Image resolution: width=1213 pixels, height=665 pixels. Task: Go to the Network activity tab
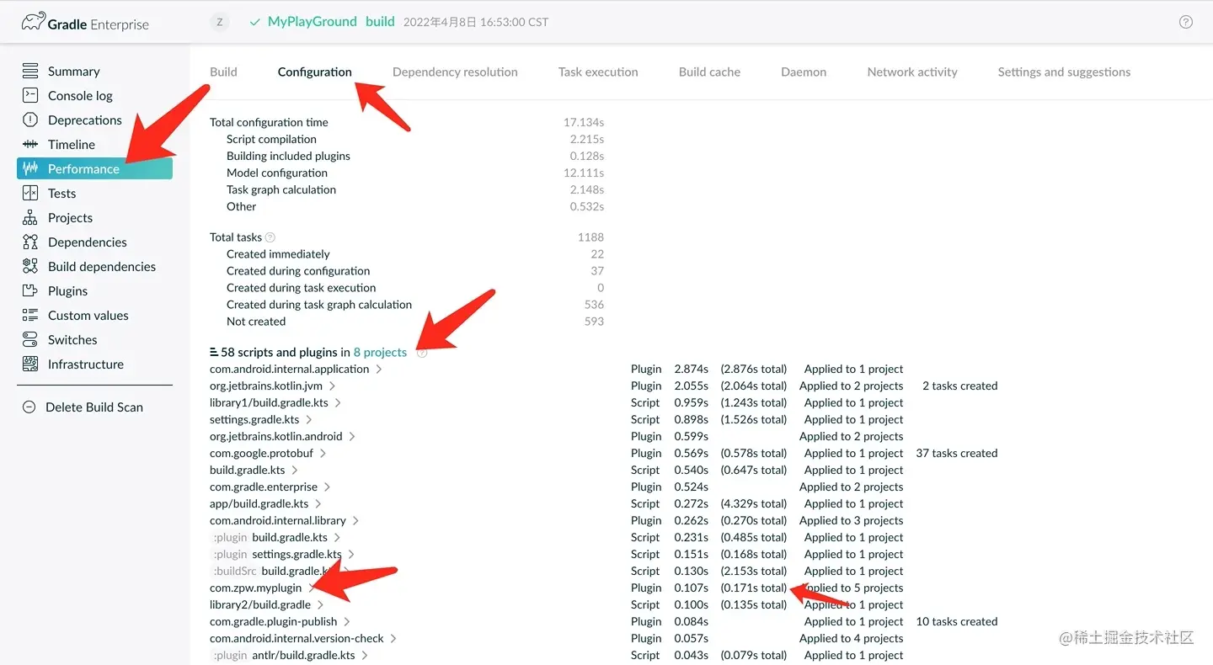pyautogui.click(x=912, y=72)
